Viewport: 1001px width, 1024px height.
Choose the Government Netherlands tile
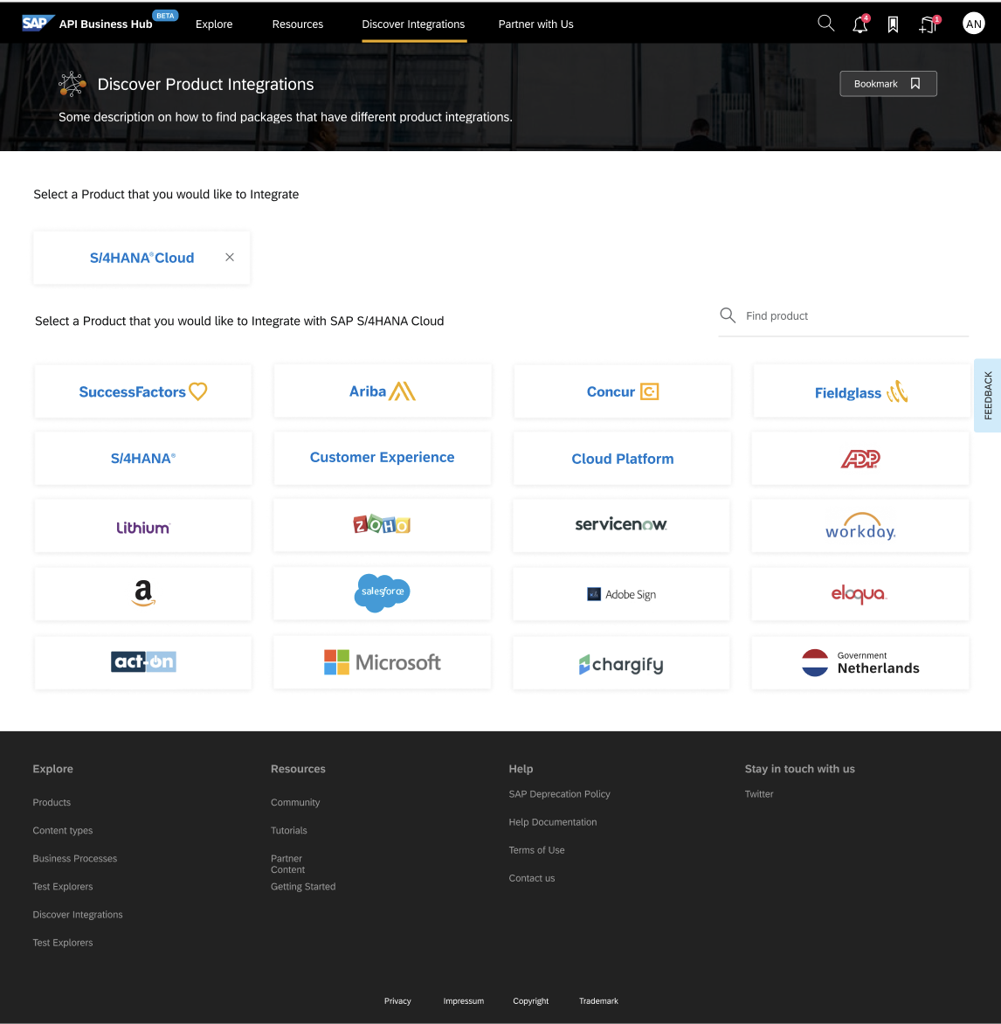[859, 661]
